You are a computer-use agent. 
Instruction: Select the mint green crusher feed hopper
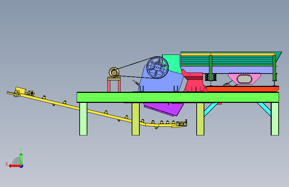172,64
